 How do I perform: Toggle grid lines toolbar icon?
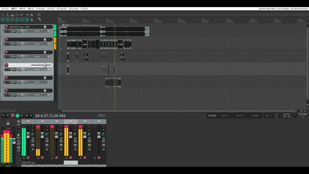[22, 20]
